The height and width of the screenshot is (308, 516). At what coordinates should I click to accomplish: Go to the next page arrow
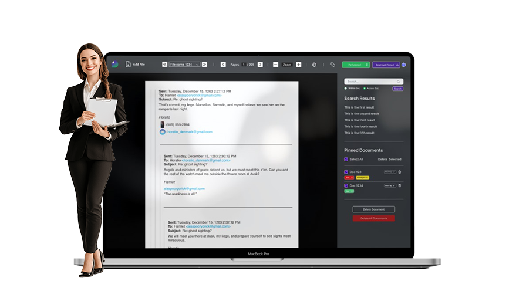(260, 65)
